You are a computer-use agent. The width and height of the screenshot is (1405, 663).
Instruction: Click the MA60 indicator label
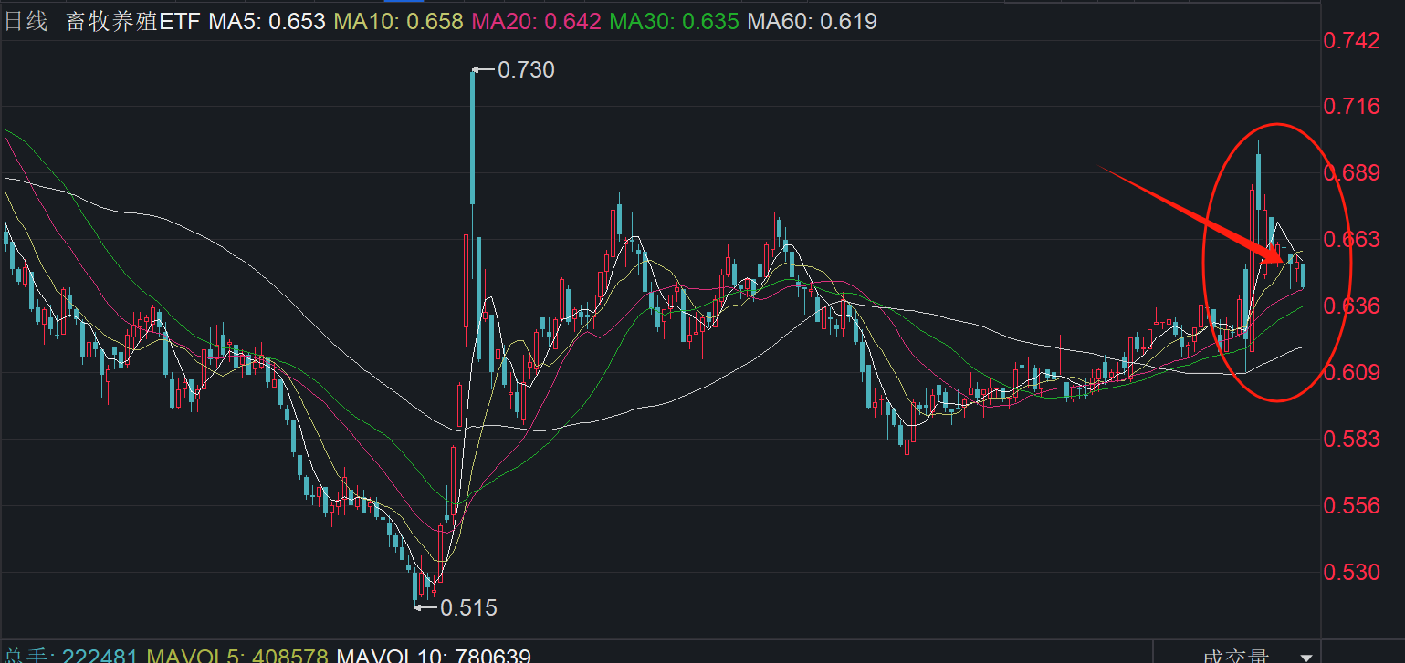coord(812,22)
